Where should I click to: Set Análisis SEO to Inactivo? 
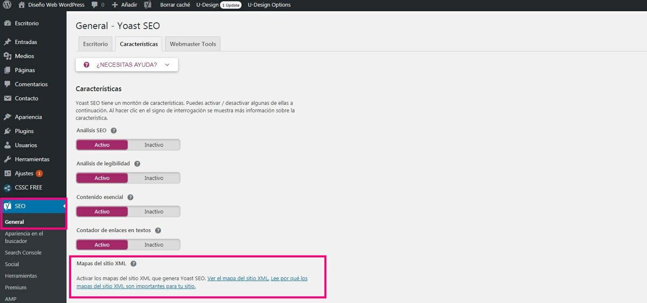pyautogui.click(x=154, y=145)
